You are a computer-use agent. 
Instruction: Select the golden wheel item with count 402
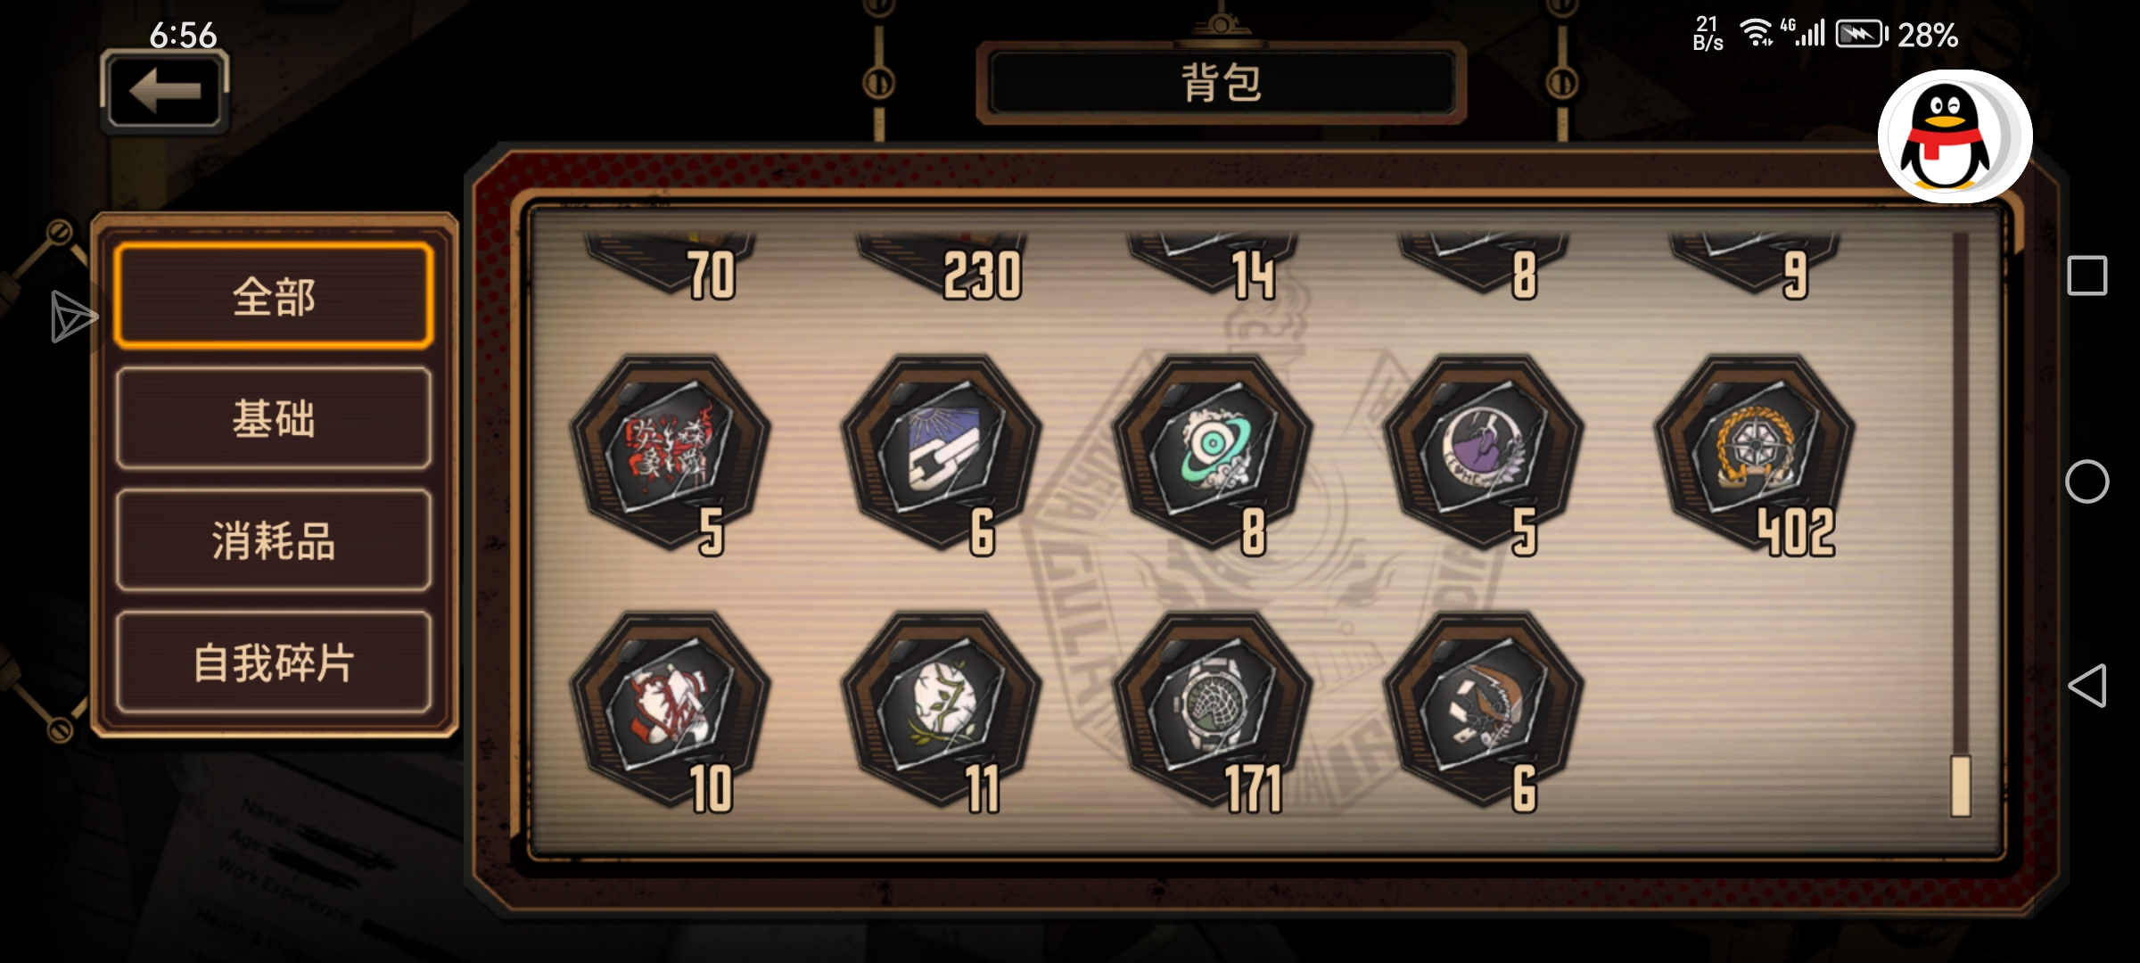pyautogui.click(x=1755, y=453)
